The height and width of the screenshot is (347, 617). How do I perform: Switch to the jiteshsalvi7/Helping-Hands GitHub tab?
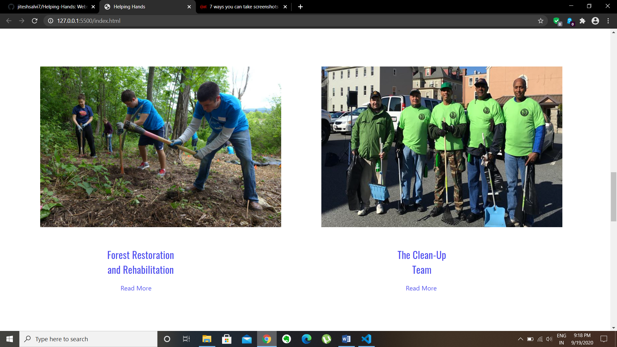pyautogui.click(x=51, y=7)
